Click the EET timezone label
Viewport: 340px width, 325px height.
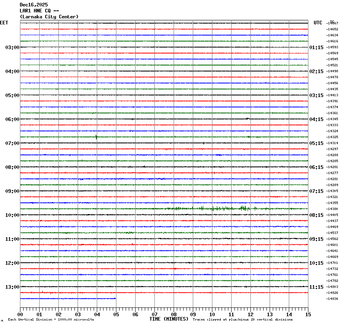(4, 23)
